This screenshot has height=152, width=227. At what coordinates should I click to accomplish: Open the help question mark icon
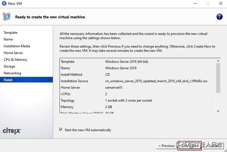pos(219,17)
